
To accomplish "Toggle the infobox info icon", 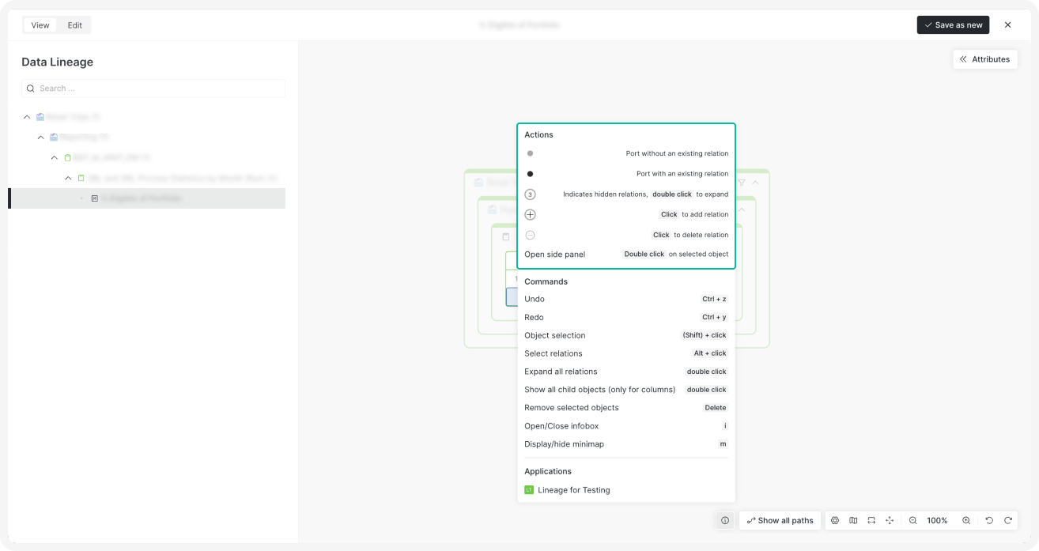I will (x=725, y=520).
